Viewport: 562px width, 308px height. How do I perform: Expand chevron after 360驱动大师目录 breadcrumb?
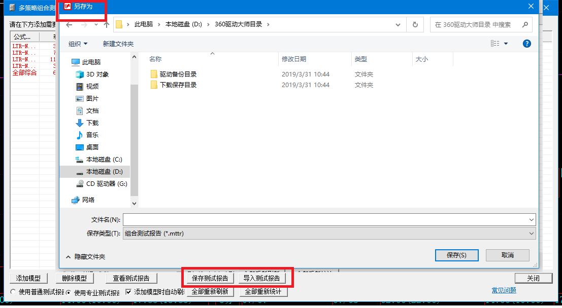coord(268,24)
